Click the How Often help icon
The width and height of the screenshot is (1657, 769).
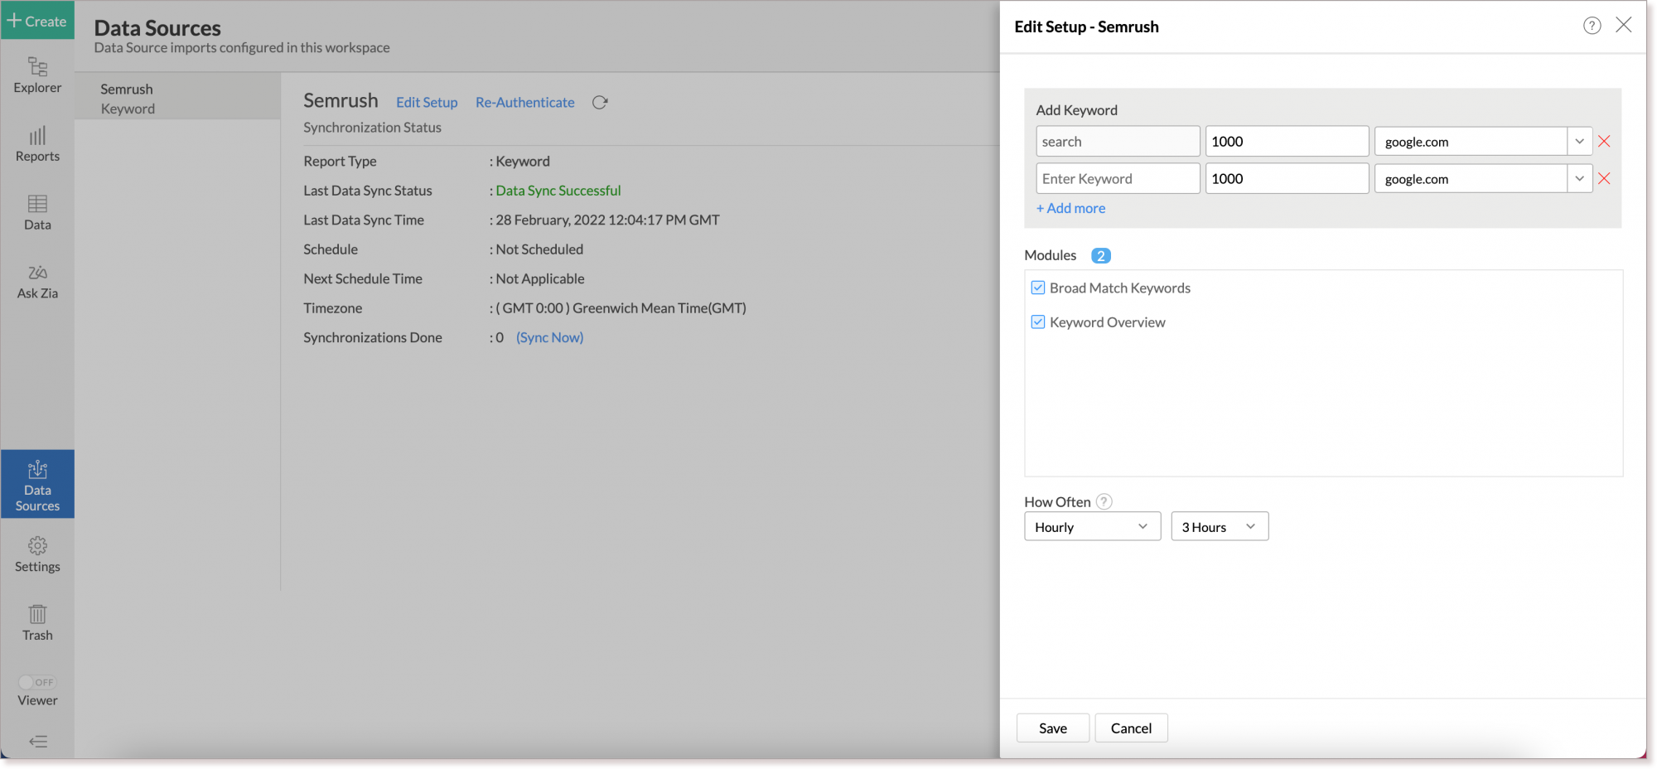[1104, 501]
